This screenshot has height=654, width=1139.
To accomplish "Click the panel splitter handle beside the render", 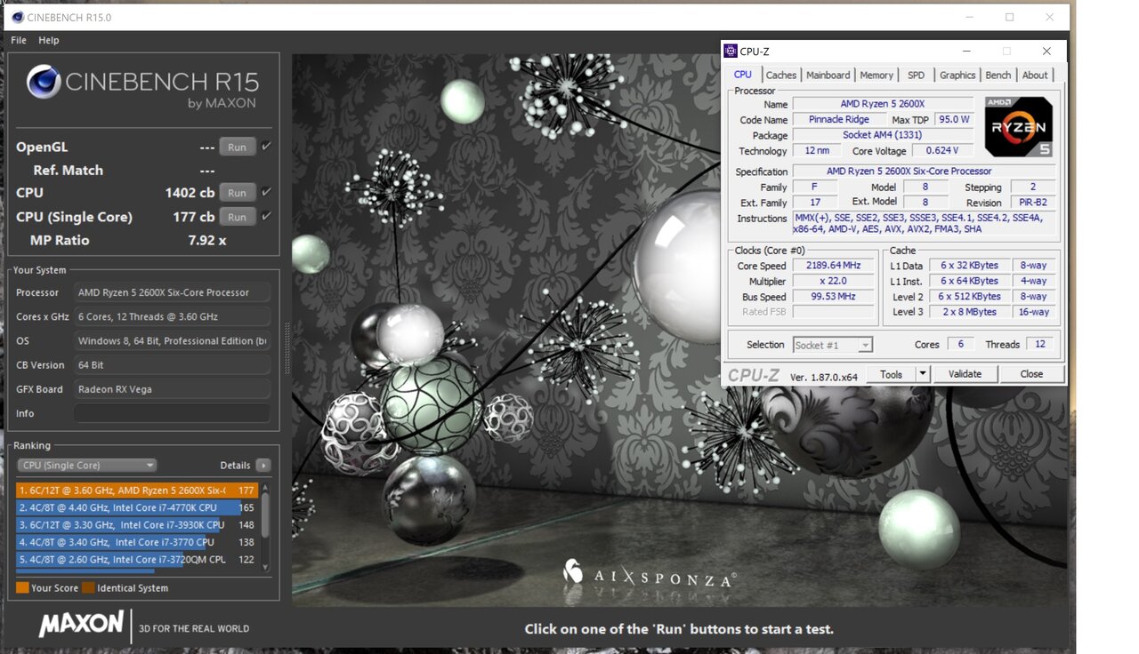I will (x=287, y=347).
